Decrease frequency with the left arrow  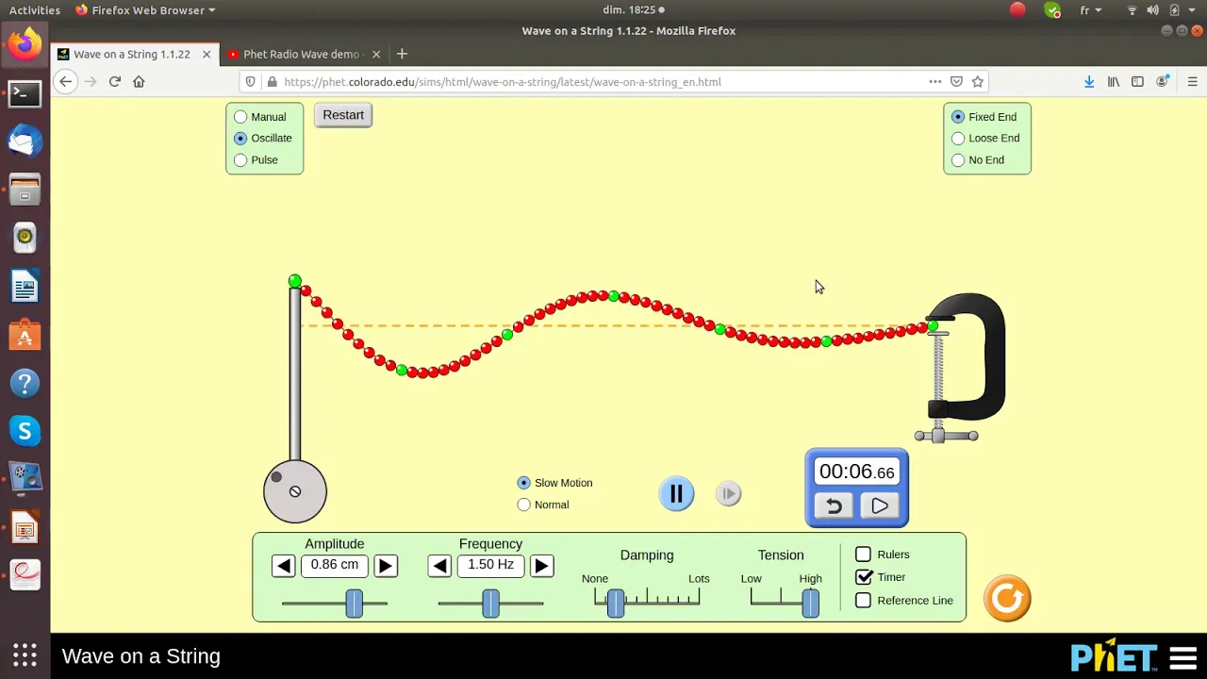(x=439, y=566)
